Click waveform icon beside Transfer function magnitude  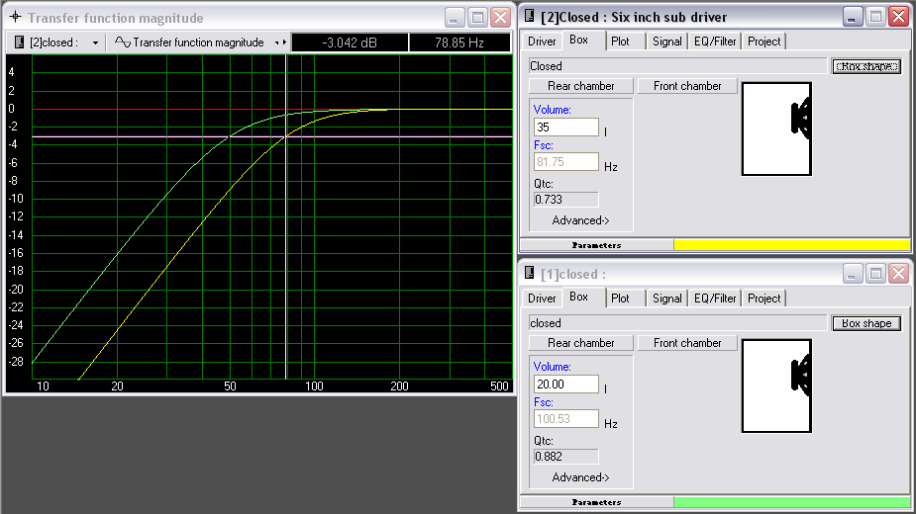coord(122,42)
